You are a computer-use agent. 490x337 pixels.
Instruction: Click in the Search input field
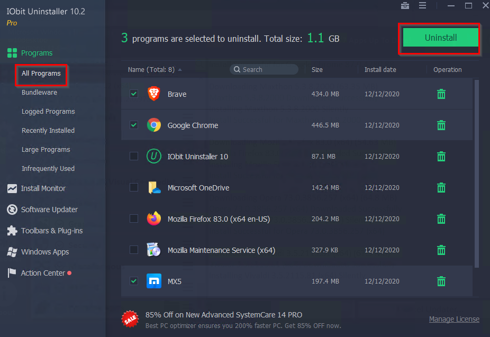[x=264, y=69]
